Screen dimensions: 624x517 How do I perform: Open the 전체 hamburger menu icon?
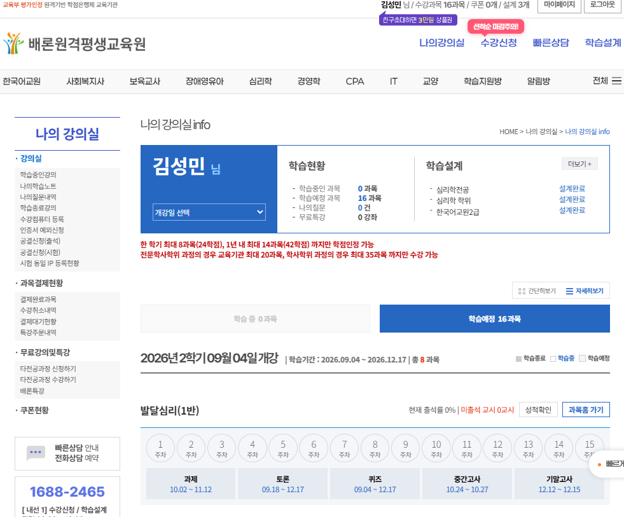point(616,81)
